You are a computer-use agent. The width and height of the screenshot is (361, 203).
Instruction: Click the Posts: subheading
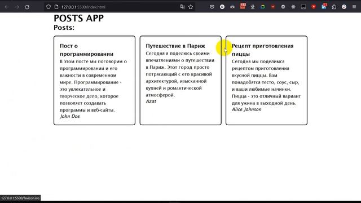[64, 28]
